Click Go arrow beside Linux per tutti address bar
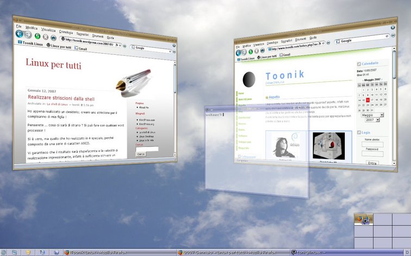 (124, 46)
